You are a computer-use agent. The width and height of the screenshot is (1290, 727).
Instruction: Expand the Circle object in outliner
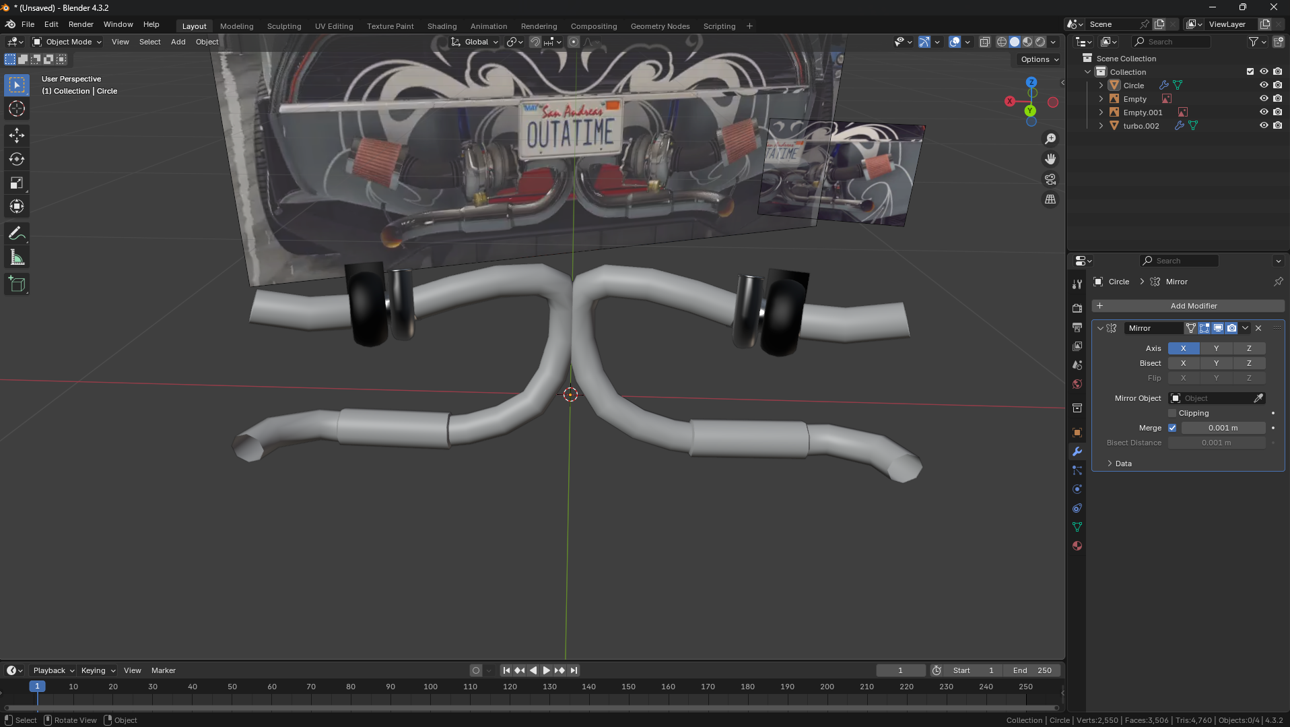[x=1101, y=86]
